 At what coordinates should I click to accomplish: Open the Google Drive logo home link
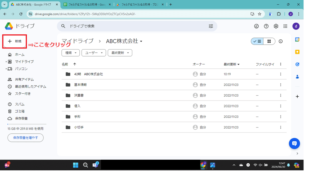20,26
